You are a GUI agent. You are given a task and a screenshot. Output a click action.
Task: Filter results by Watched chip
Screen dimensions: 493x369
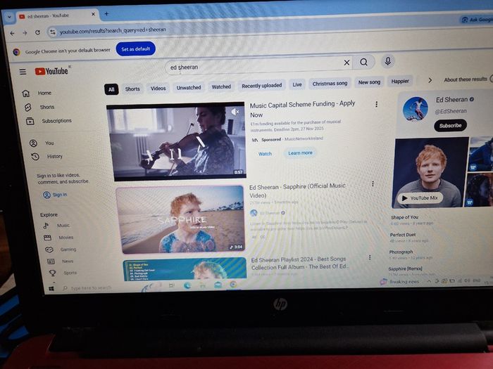pos(221,86)
